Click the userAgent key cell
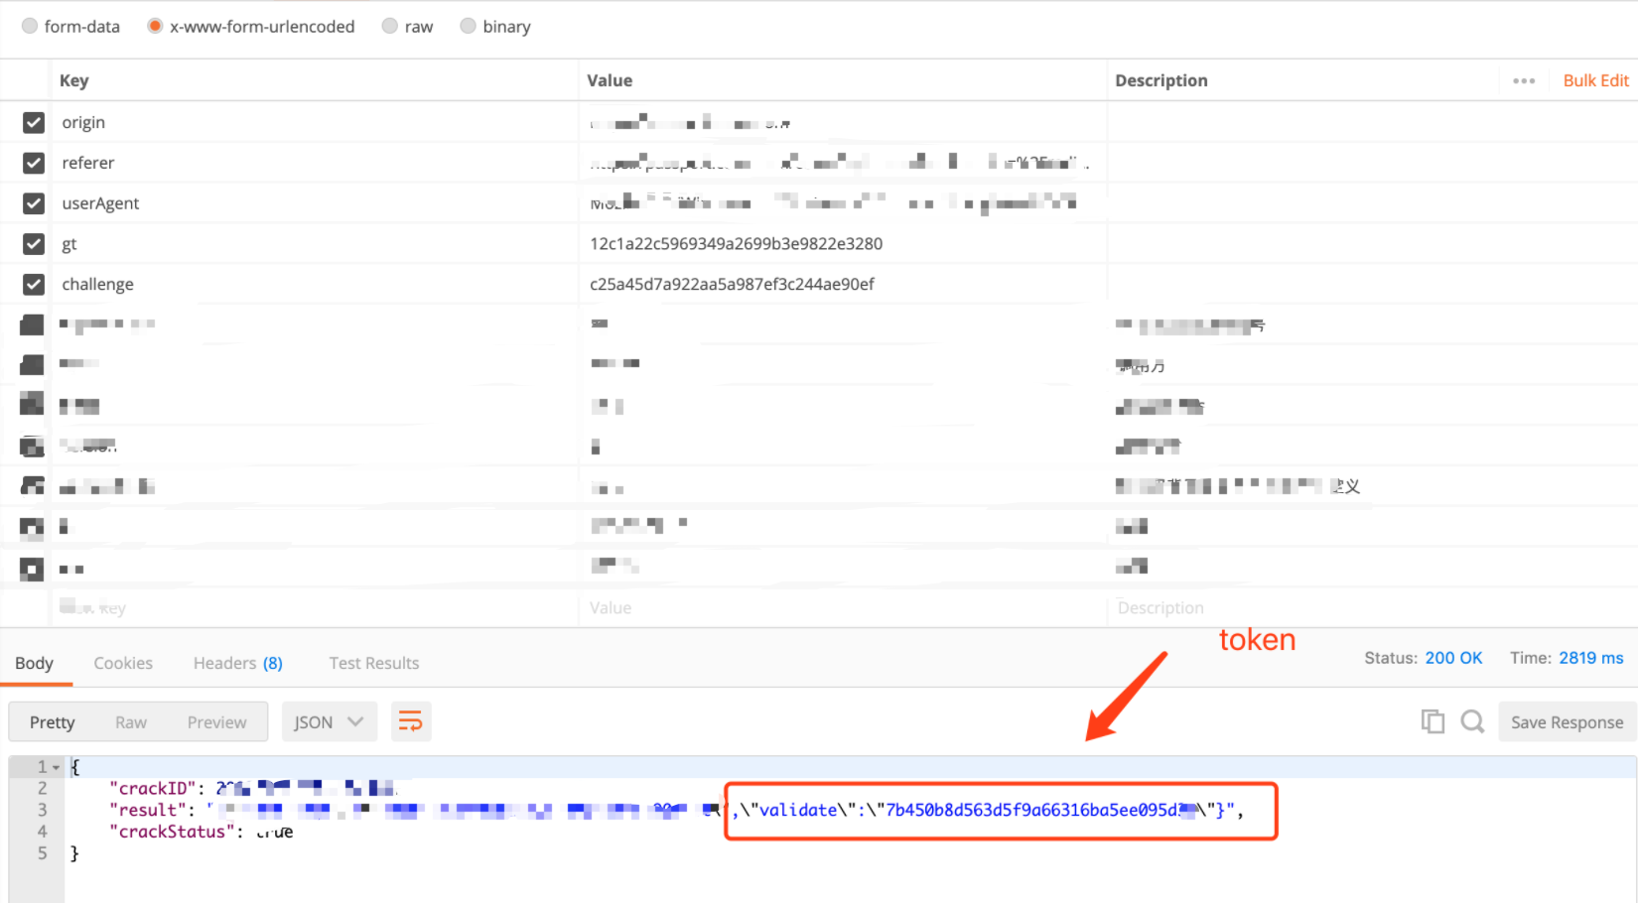 click(x=314, y=203)
